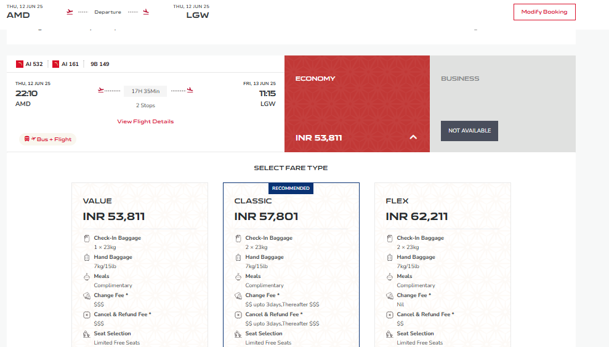Click the AI 532 airline logo
609x347 pixels.
[x=20, y=64]
